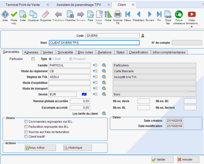Open Mode de transport gear icon
Image resolution: width=204 pixels, height=164 pixels.
click(x=104, y=88)
